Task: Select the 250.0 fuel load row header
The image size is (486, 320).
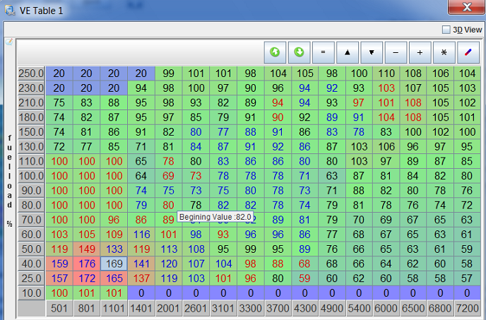Action: 31,73
